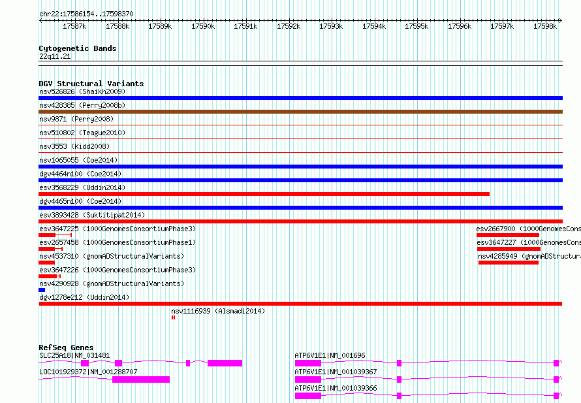
Task: Click the esv3647227 variant label
Action: (x=529, y=242)
